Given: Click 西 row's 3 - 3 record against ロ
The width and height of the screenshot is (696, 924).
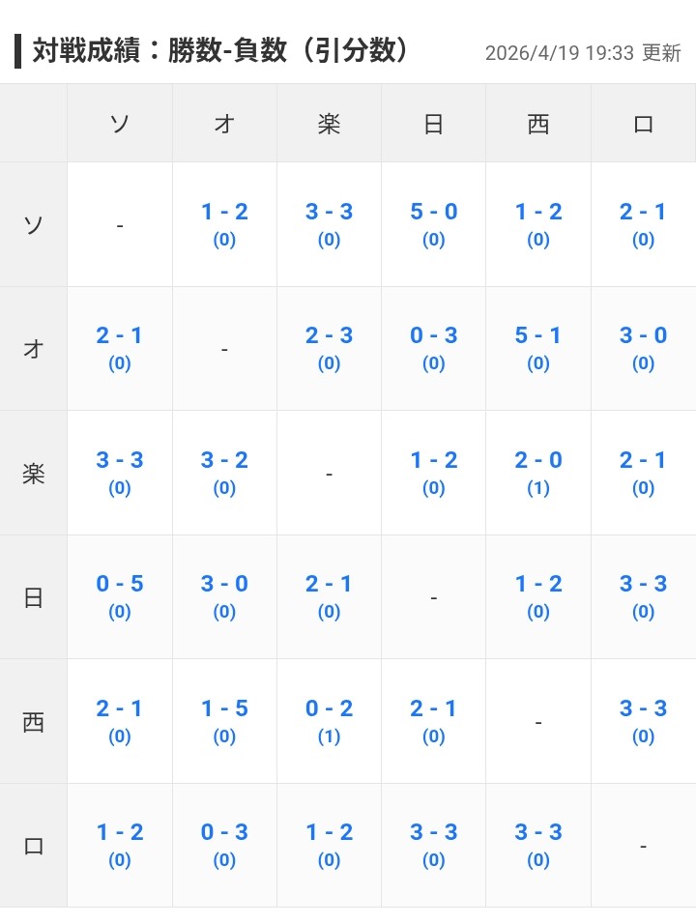Looking at the screenshot, I should [643, 720].
